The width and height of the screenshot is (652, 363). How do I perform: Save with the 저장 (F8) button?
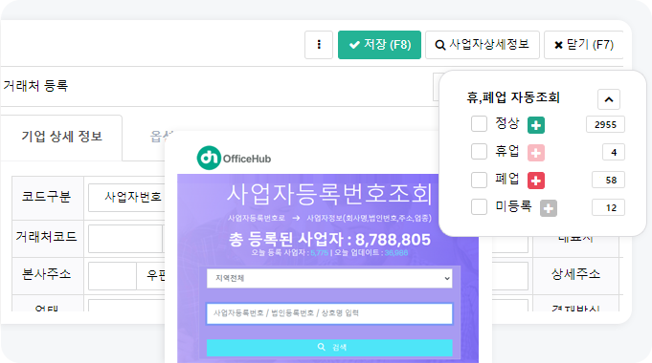coord(379,45)
